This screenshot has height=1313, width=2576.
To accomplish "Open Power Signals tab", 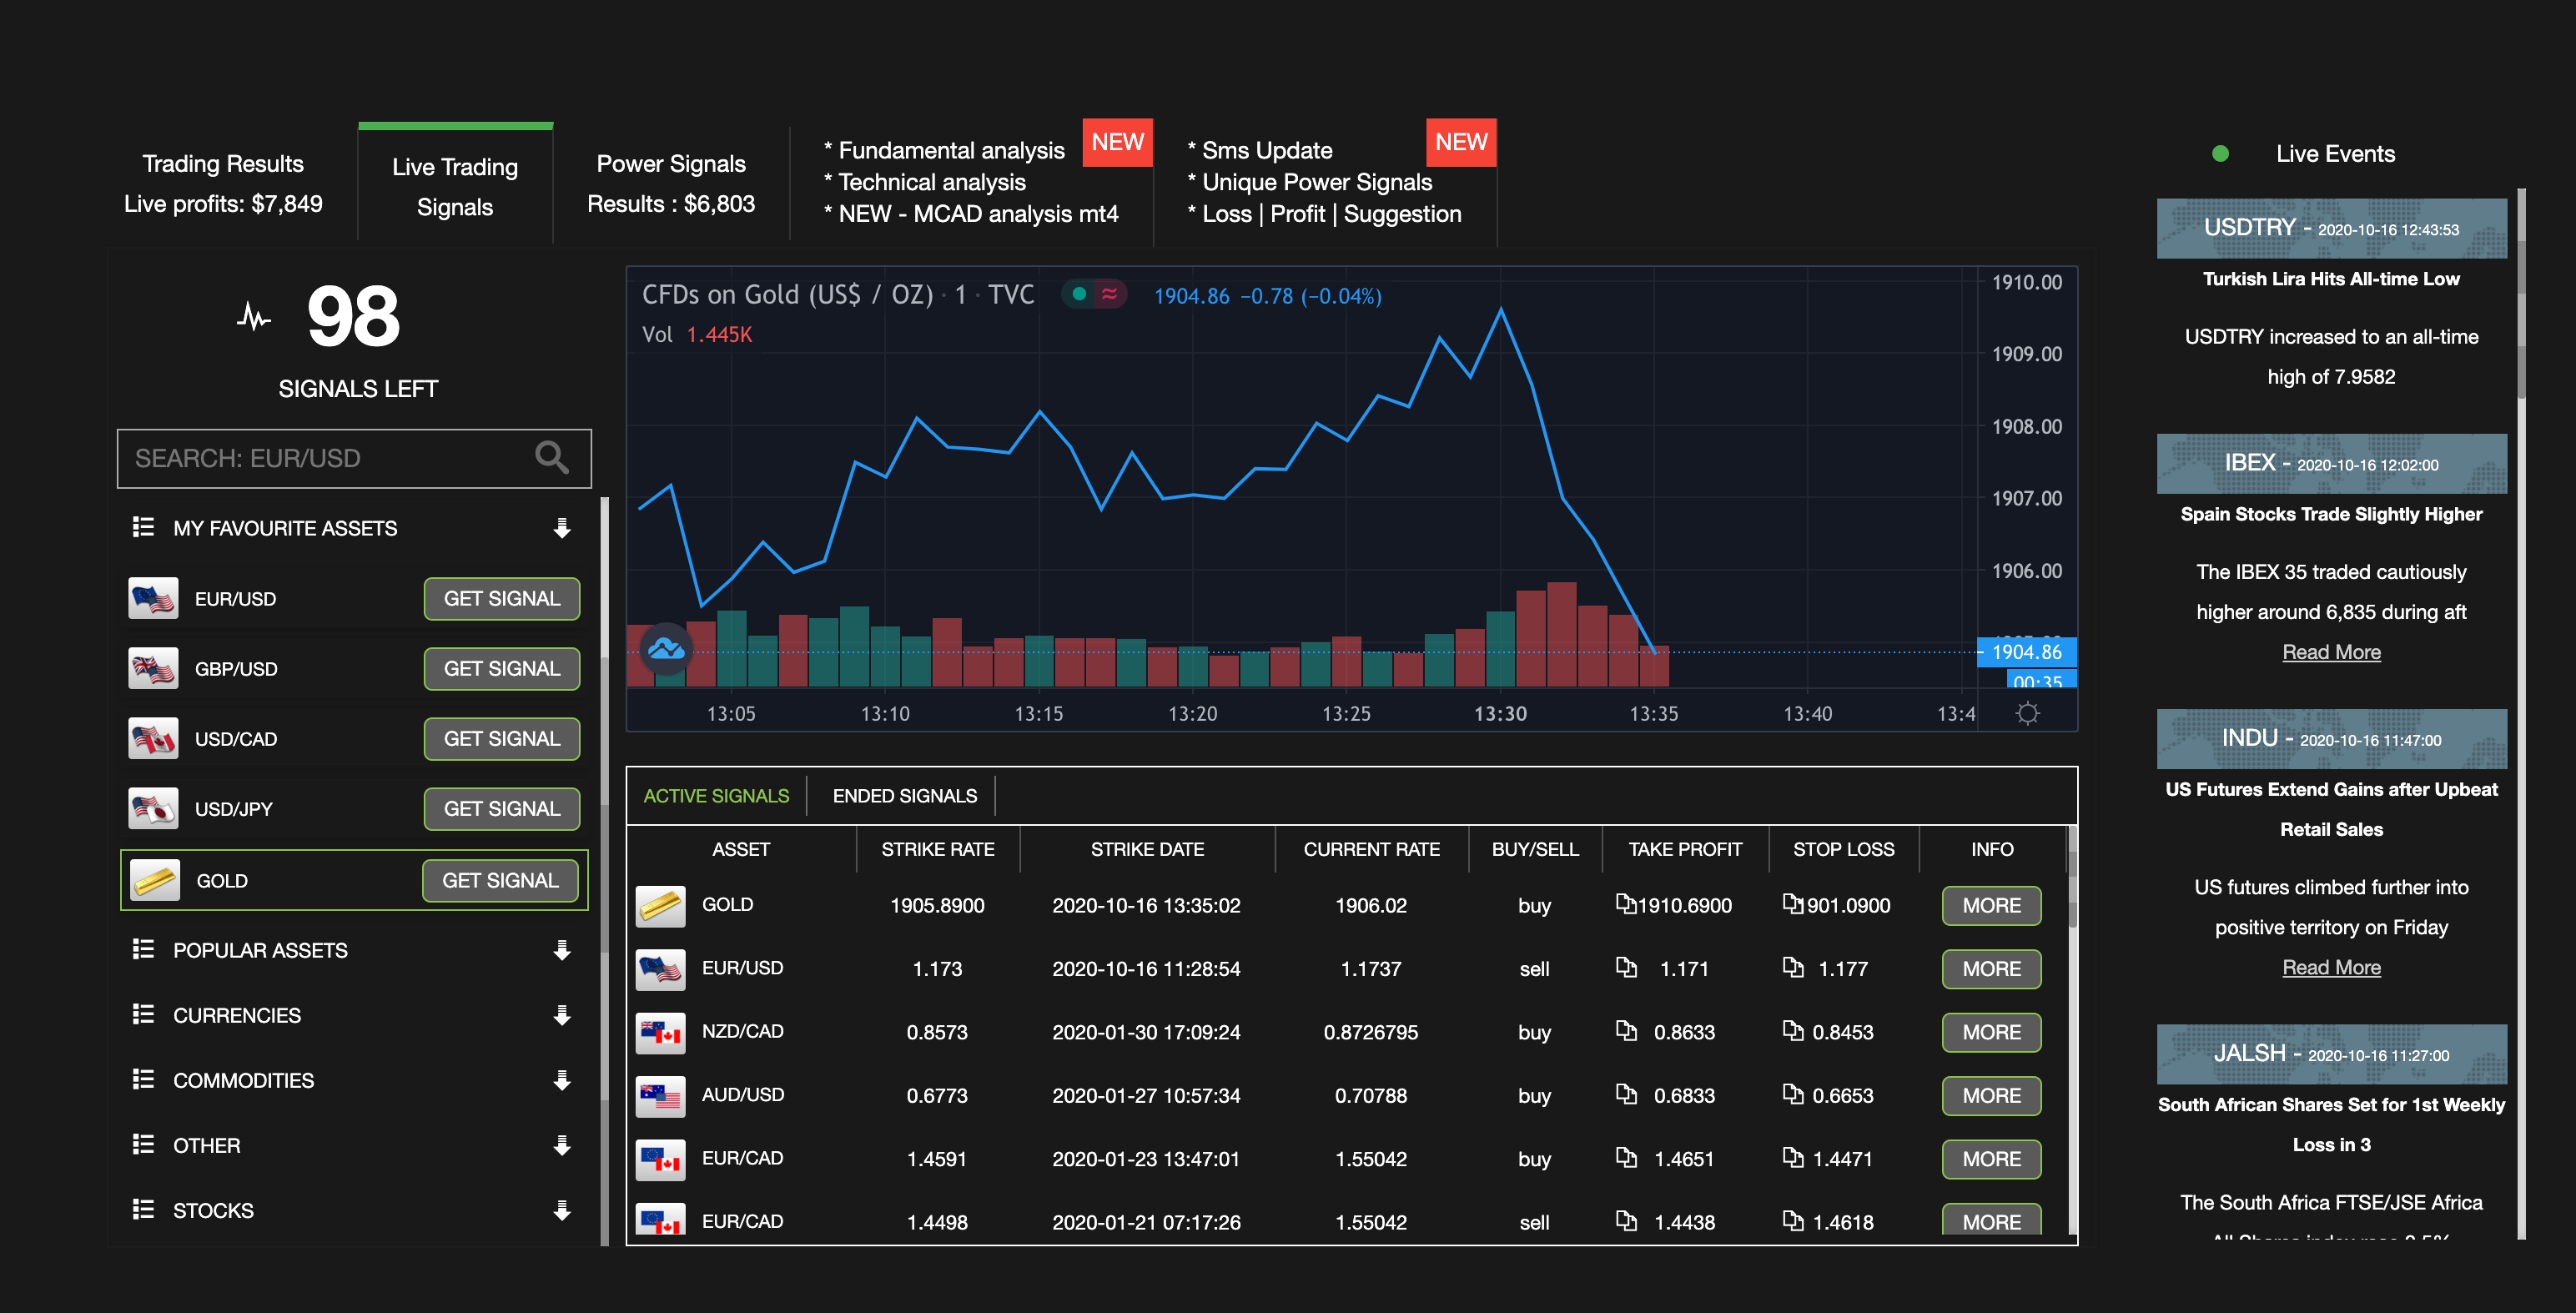I will pos(671,183).
